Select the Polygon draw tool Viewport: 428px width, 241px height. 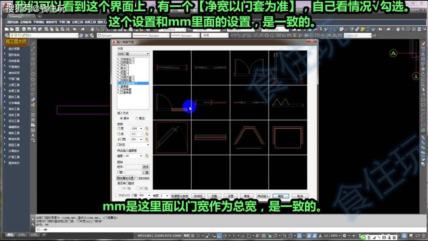33,59
